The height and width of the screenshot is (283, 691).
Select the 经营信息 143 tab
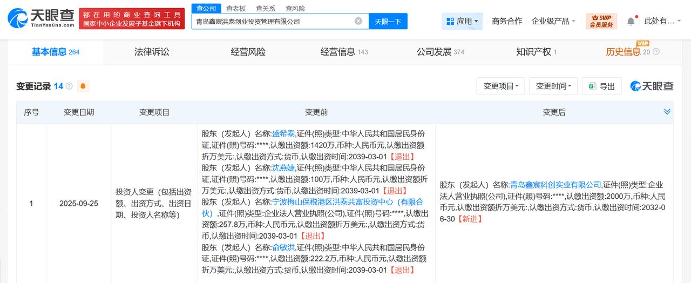344,52
